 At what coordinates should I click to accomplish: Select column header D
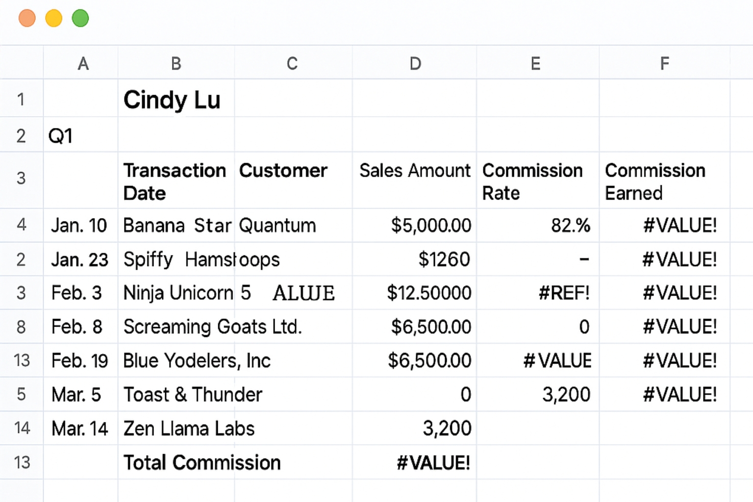414,63
